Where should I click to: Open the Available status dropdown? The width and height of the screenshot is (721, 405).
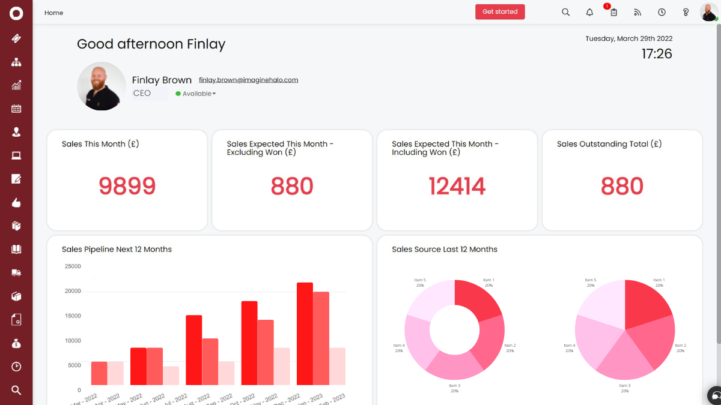point(195,93)
